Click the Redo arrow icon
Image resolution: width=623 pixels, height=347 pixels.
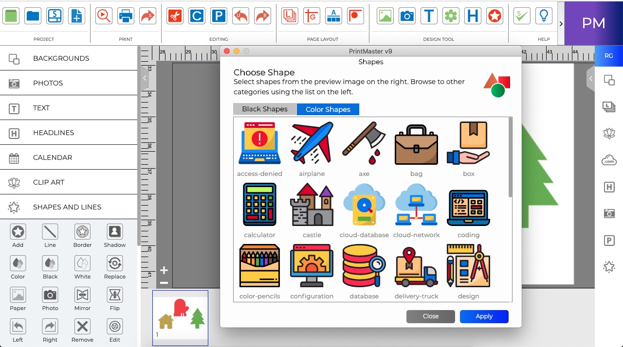pyautogui.click(x=262, y=16)
